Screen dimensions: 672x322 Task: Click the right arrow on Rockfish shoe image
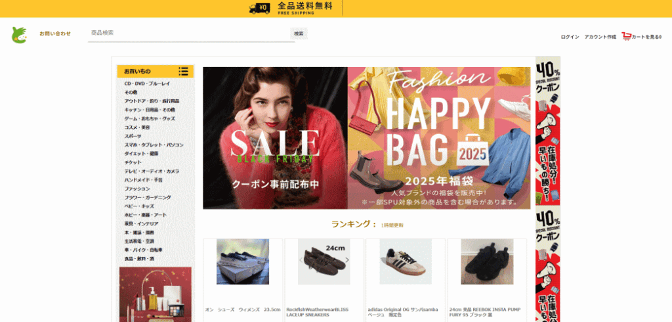point(347,260)
